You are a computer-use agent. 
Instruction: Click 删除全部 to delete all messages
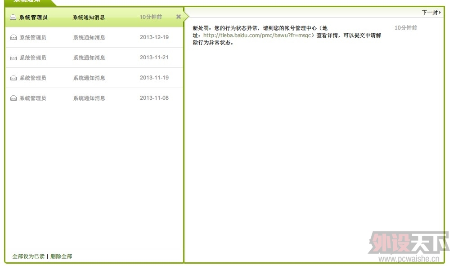[61, 256]
